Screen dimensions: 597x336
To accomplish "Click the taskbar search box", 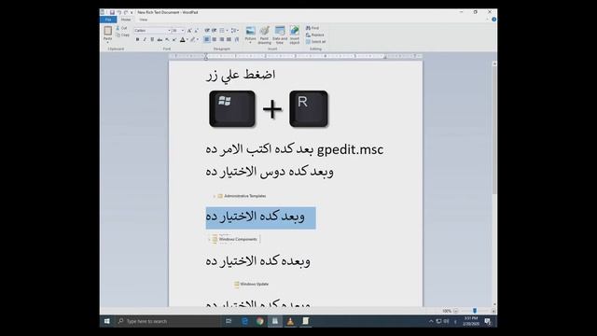I will pos(167,321).
